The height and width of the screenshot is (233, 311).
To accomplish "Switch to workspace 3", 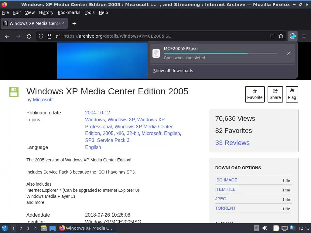I will 28,228.
